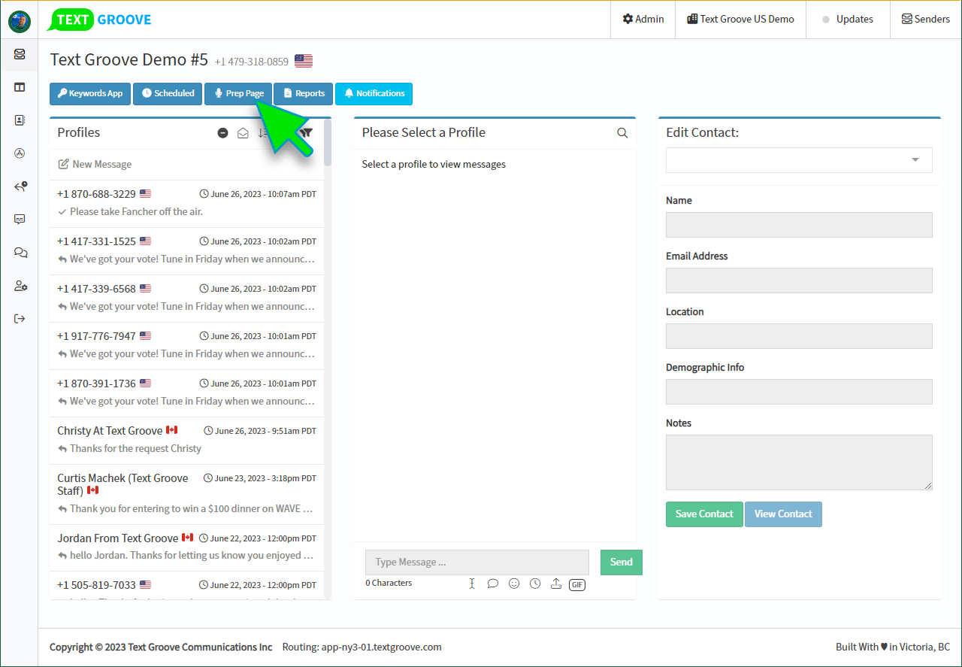Click the user avatar picture
The width and height of the screenshot is (962, 667).
(x=20, y=22)
